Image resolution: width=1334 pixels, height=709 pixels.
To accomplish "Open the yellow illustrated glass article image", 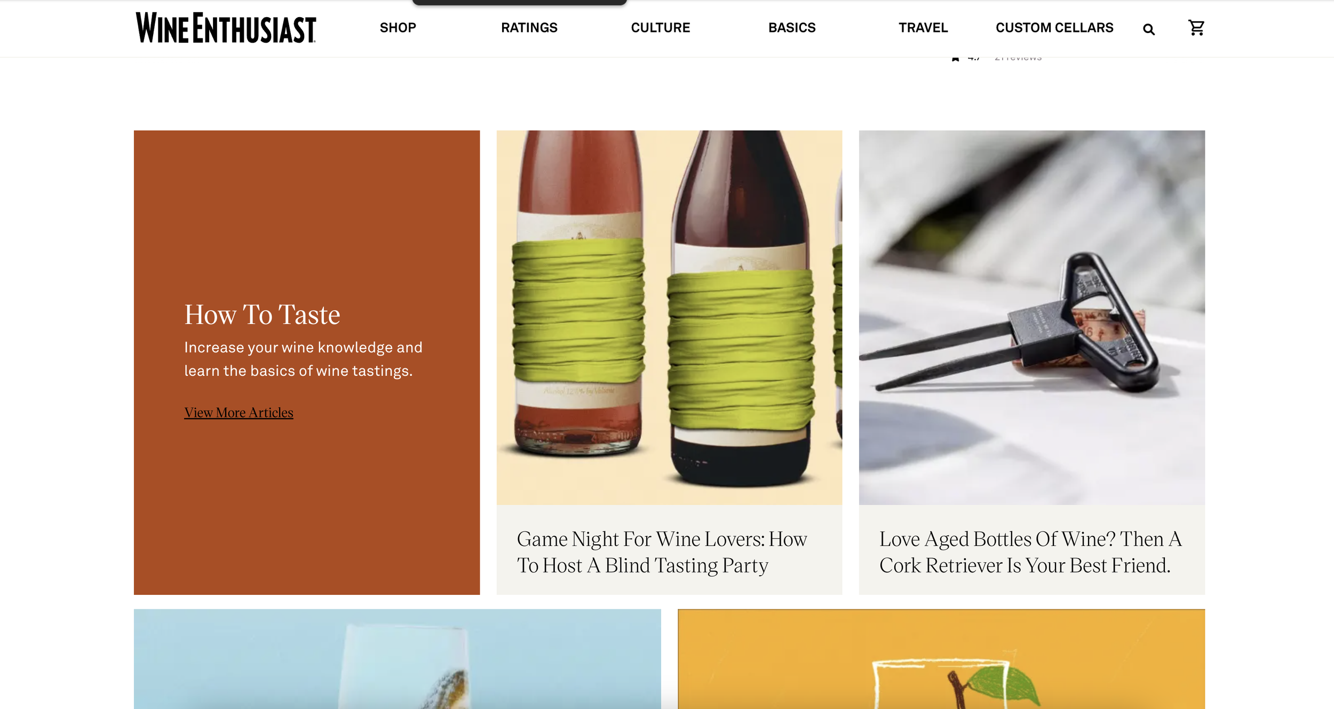I will click(941, 659).
